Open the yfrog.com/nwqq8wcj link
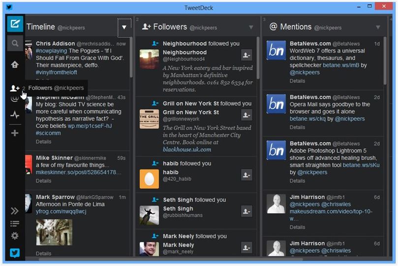This screenshot has width=398, height=266. tap(61, 211)
